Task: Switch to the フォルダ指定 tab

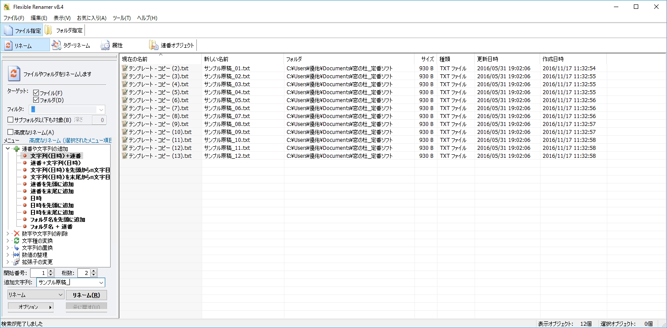Action: point(64,31)
